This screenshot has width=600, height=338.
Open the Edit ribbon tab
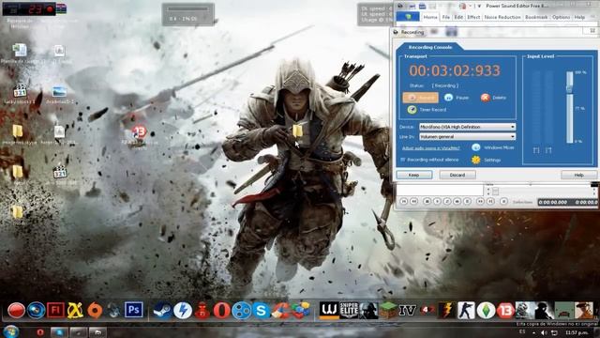point(458,17)
